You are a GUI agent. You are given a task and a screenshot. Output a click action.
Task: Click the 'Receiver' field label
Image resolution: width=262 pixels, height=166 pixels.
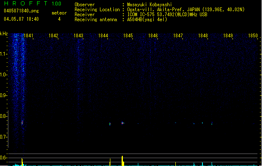point(85,15)
